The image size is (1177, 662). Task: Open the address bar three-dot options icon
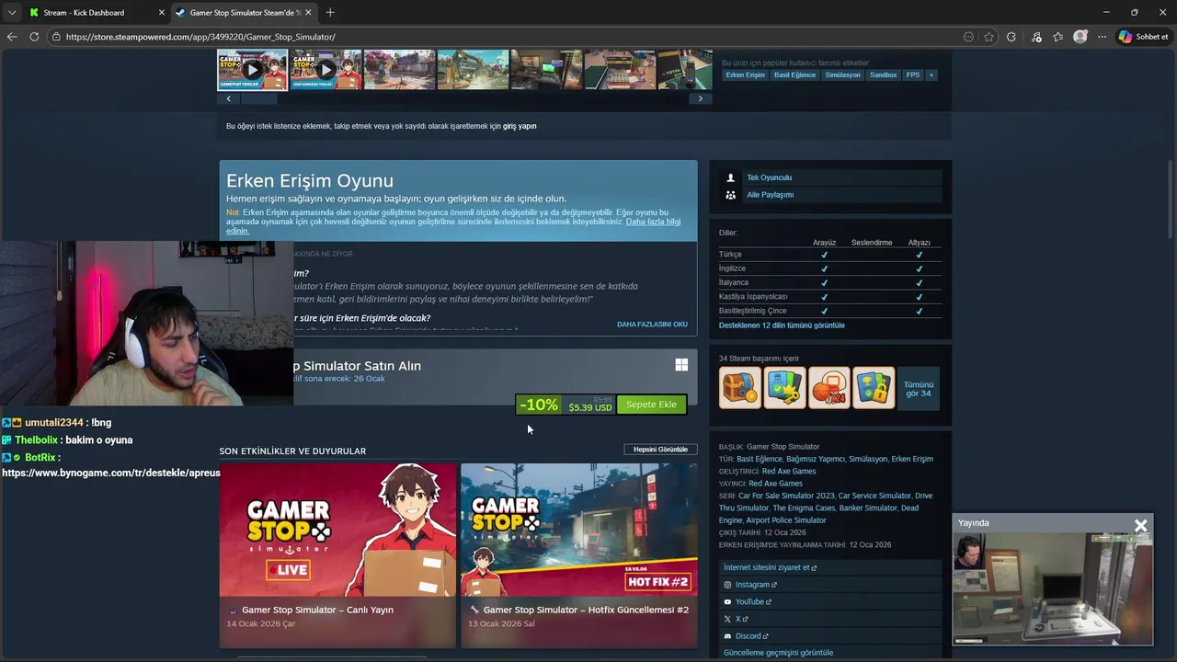[x=968, y=37]
